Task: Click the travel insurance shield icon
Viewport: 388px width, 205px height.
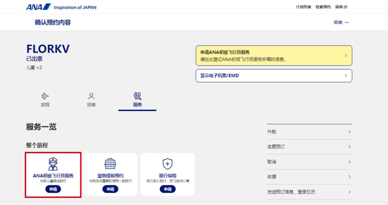Action: click(x=168, y=164)
